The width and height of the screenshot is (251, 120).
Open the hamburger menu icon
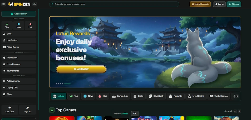[3, 4]
